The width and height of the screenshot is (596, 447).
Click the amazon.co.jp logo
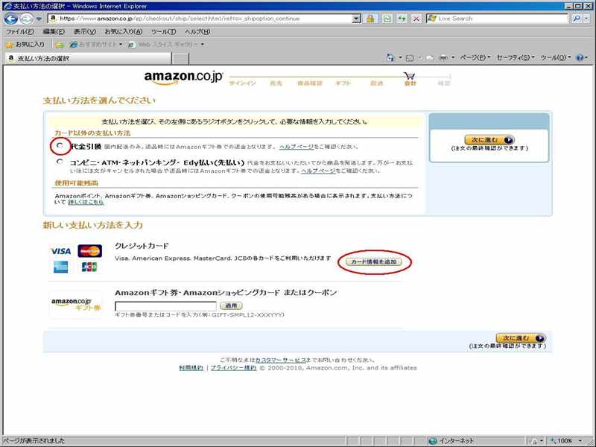tap(183, 77)
